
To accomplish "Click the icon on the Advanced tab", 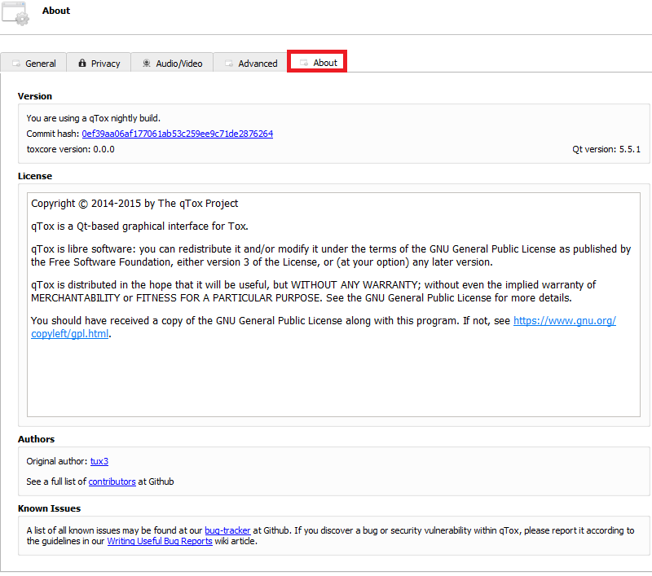I will pyautogui.click(x=229, y=64).
